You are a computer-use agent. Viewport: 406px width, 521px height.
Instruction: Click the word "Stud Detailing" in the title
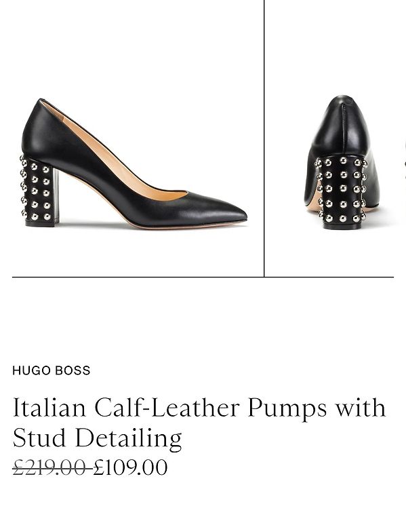[98, 438]
